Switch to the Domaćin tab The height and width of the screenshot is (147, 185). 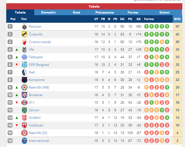(48, 12)
